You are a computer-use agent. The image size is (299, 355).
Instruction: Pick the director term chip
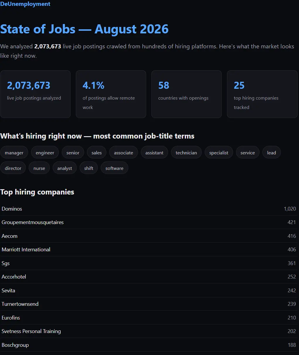coord(13,168)
